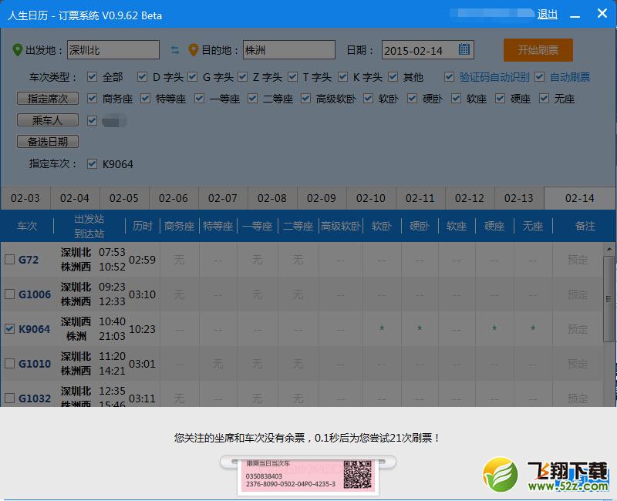
Task: Switch to the 02-04 date tab
Action: (x=75, y=198)
